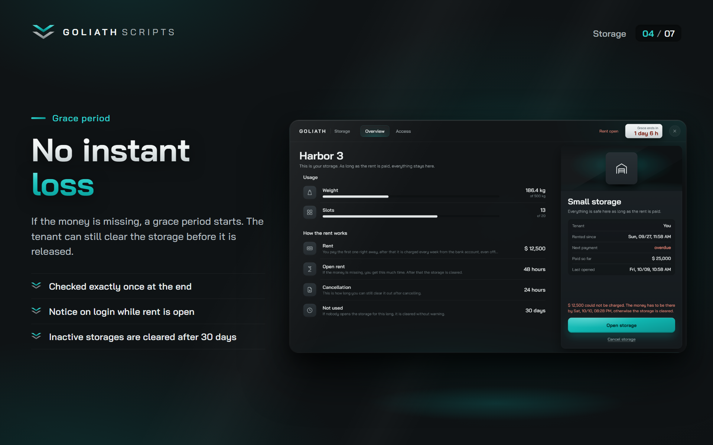
Task: Click the Weight usage icon
Action: tap(310, 192)
